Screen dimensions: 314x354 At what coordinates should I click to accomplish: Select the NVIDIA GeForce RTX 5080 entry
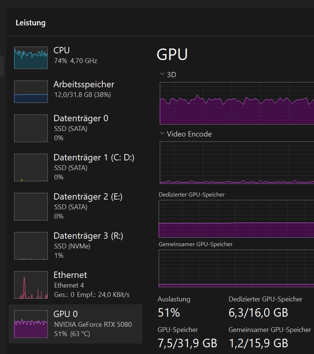coord(93,324)
